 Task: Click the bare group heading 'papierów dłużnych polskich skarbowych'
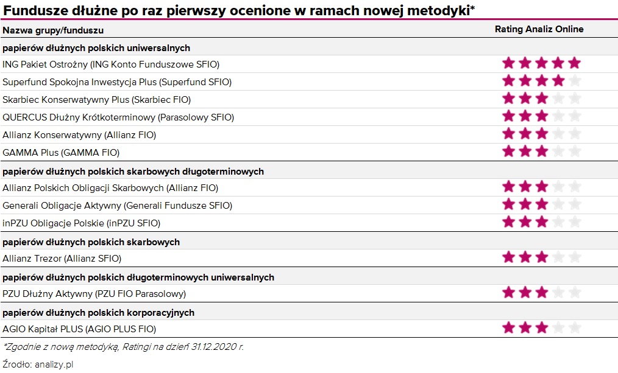point(91,242)
